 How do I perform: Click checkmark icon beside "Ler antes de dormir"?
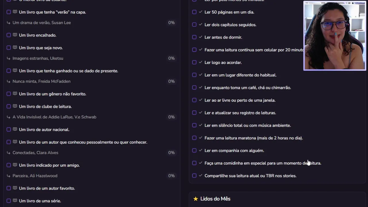click(200, 37)
